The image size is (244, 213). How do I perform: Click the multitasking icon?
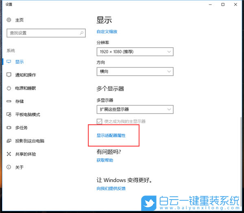9,128
